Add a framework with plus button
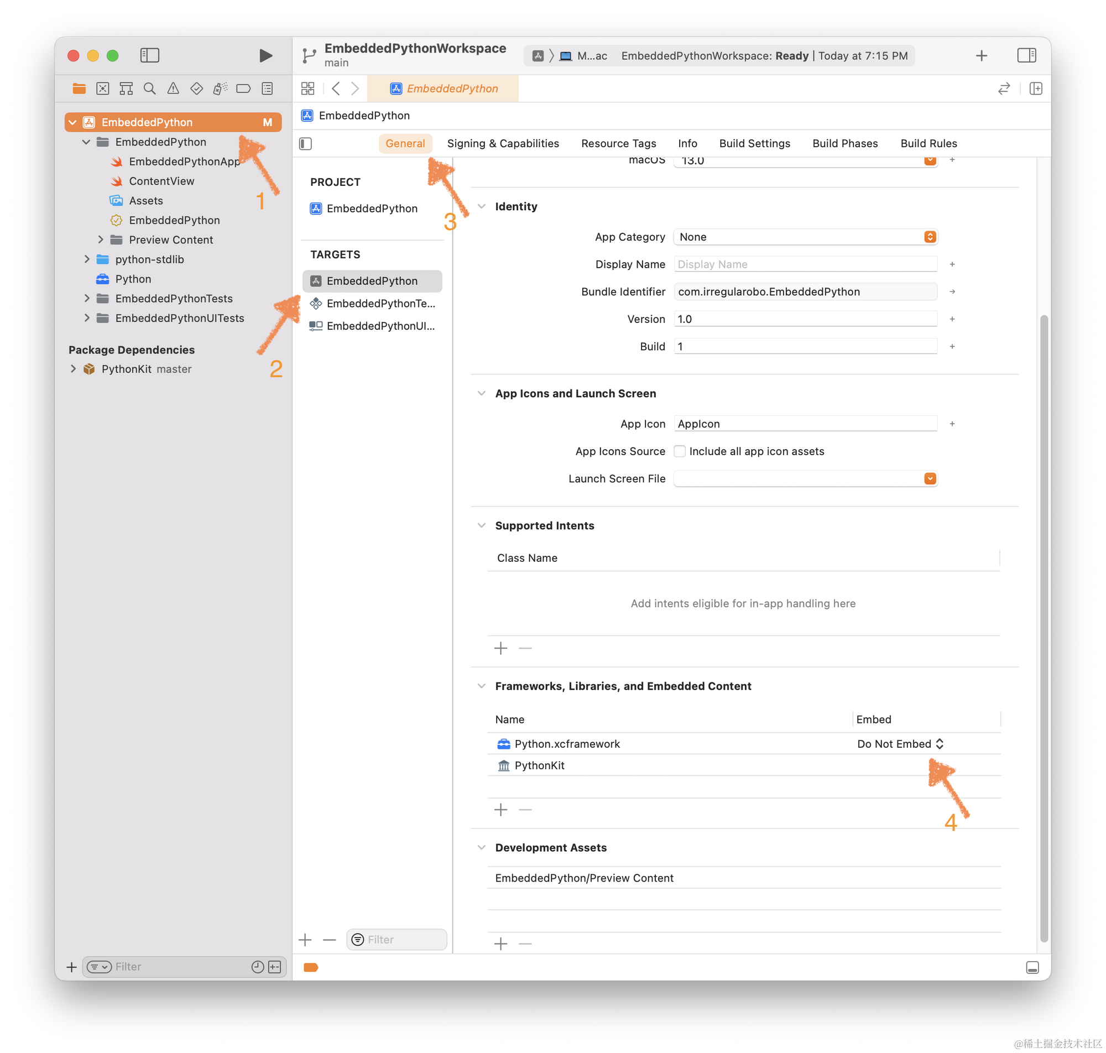Viewport: 1106px width, 1053px height. click(500, 810)
